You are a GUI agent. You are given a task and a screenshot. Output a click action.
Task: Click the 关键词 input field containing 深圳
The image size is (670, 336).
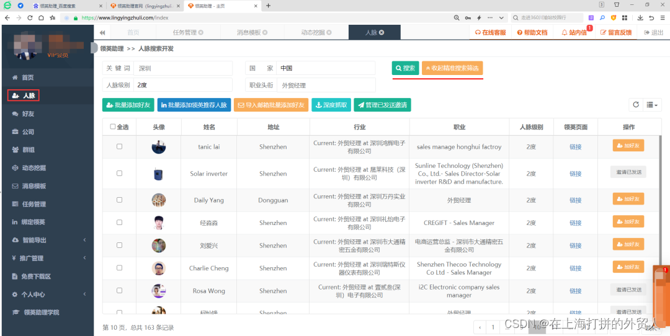click(x=183, y=68)
